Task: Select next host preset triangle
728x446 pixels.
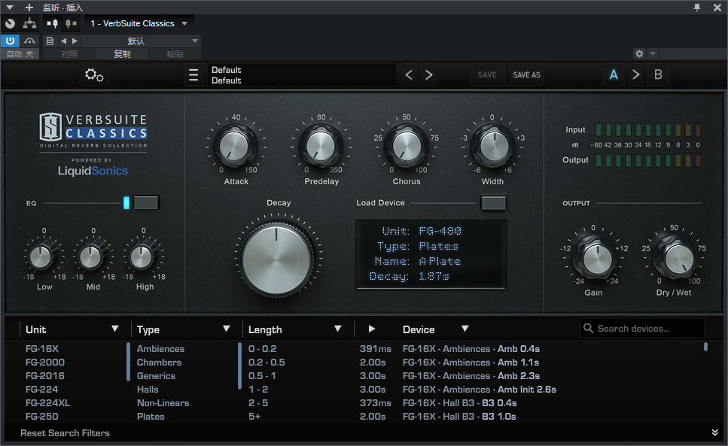Action: click(75, 41)
